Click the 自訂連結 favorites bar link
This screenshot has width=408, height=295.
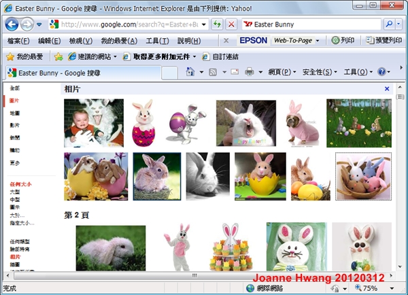click(220, 56)
